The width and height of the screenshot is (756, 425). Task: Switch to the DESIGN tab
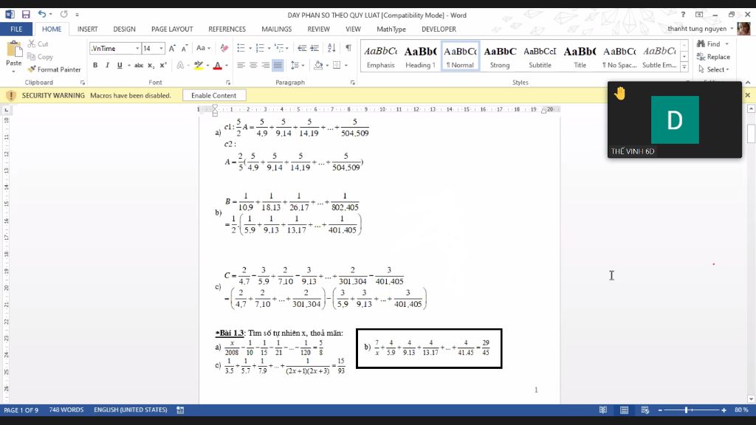tap(124, 29)
